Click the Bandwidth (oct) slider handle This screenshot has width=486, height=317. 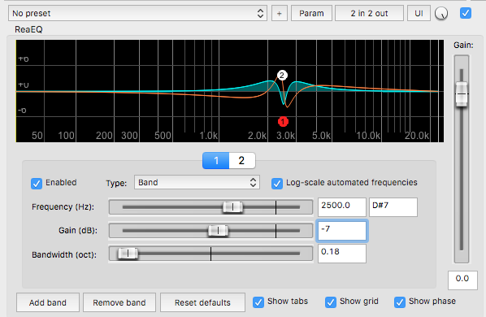click(128, 254)
